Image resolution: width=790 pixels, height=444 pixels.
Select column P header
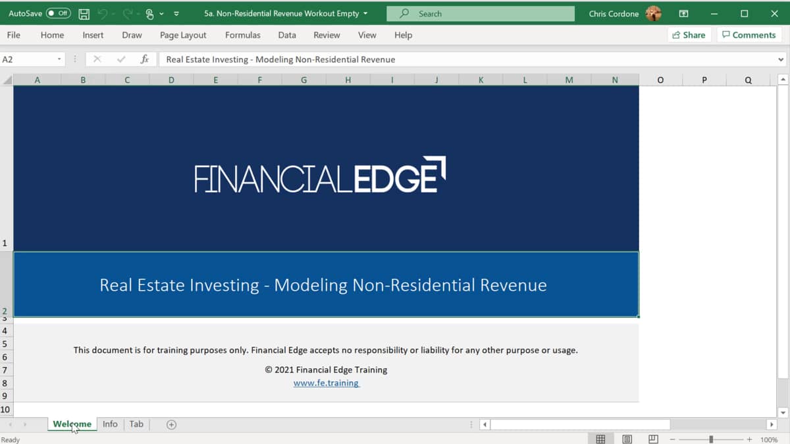tap(704, 80)
